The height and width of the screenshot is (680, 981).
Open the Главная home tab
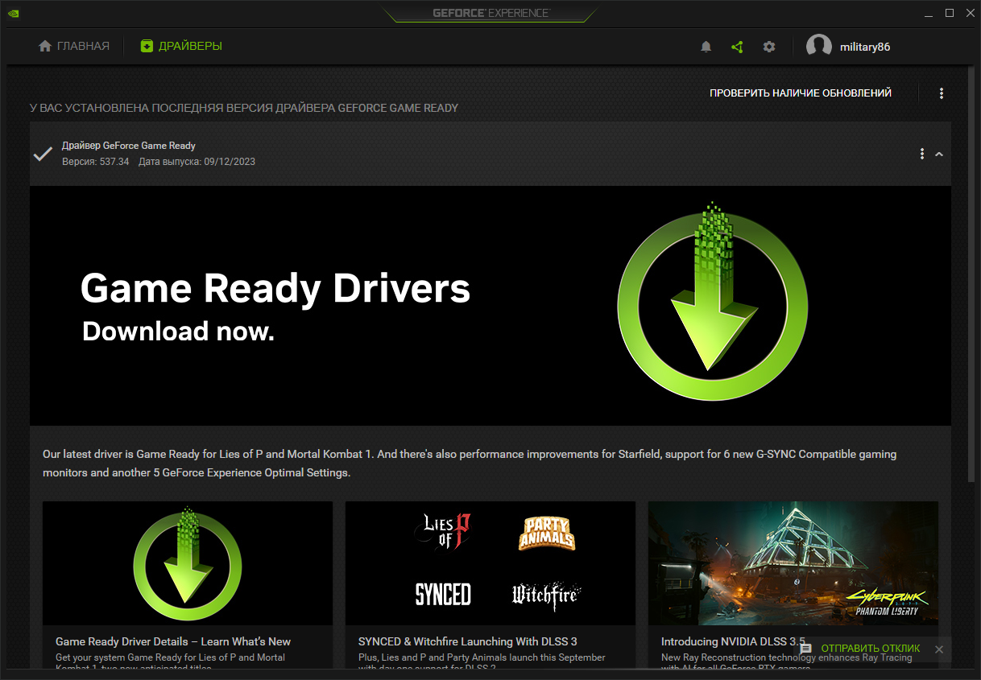pyautogui.click(x=73, y=46)
